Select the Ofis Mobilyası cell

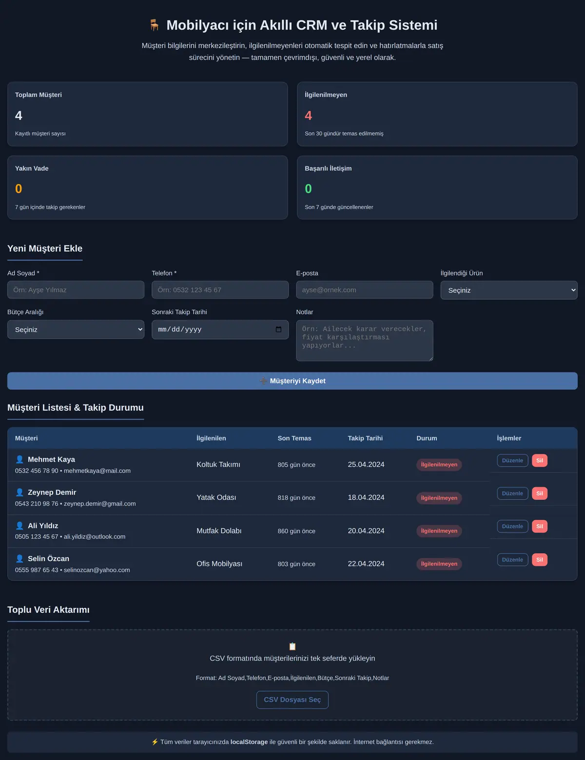[219, 563]
